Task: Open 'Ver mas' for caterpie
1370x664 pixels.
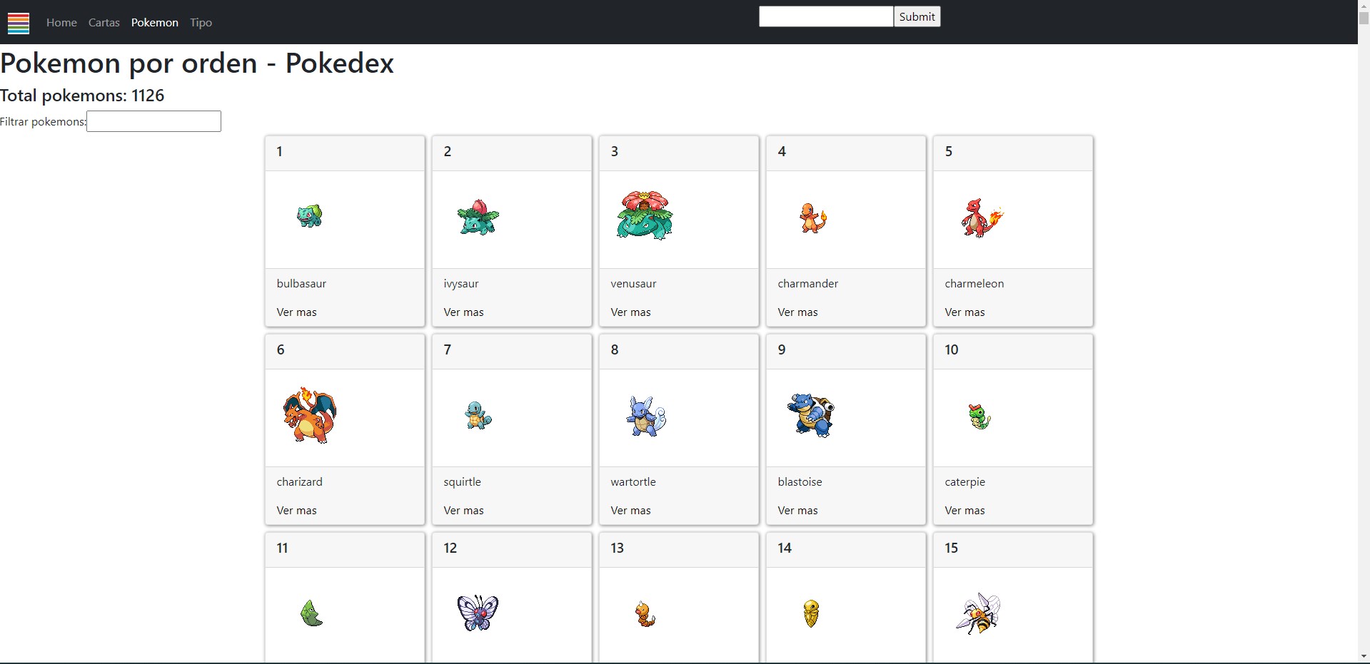Action: [x=964, y=510]
